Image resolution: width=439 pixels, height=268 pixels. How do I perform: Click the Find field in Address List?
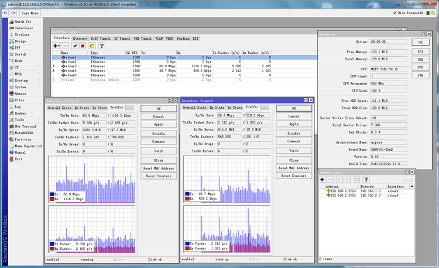pos(410,179)
